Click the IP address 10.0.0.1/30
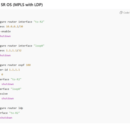Image resolution: width=130 pixels, height=127 pixels. (x=15, y=26)
